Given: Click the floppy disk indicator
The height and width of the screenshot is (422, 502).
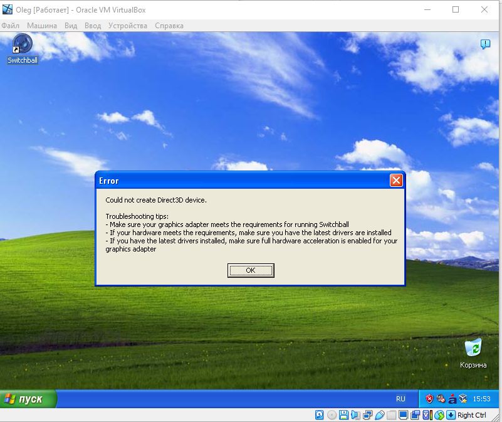Looking at the screenshot, I should [343, 415].
